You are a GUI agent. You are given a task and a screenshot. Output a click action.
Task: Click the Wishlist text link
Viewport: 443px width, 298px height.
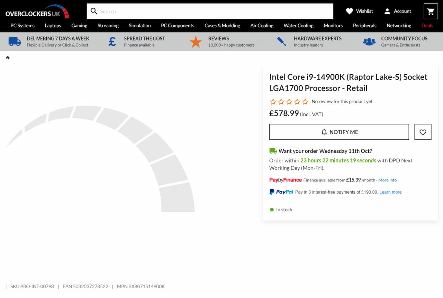pos(365,11)
